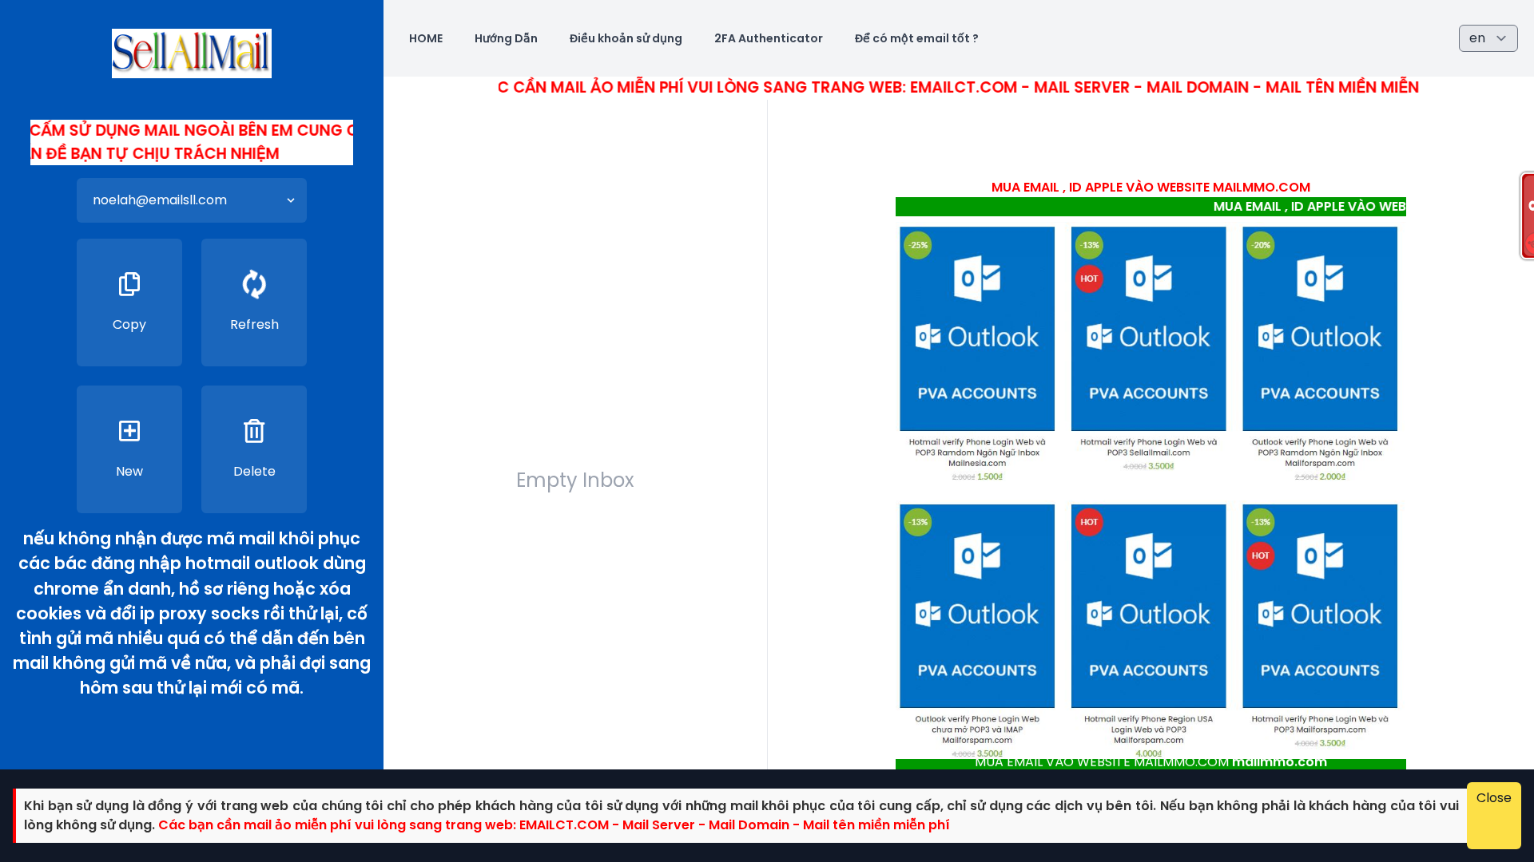This screenshot has height=862, width=1534.
Task: Open the Hotmail POP3 Mailforspam.com card at 3.500đ
Action: tap(1320, 627)
